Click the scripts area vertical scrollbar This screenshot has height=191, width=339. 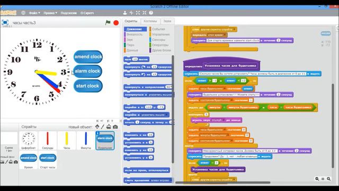333,126
